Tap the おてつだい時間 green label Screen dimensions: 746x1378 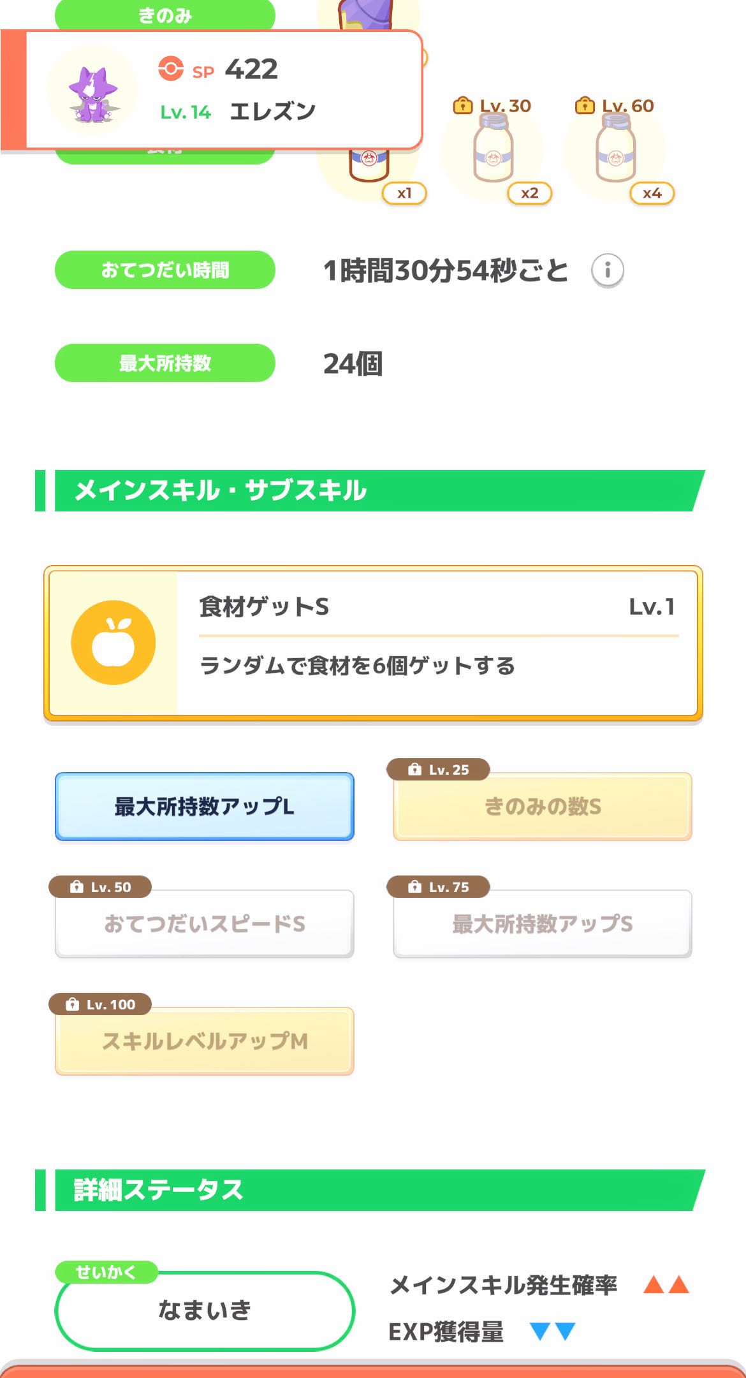tap(165, 270)
